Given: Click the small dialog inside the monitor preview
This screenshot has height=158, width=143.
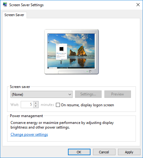Looking at the screenshot, I should (61, 52).
